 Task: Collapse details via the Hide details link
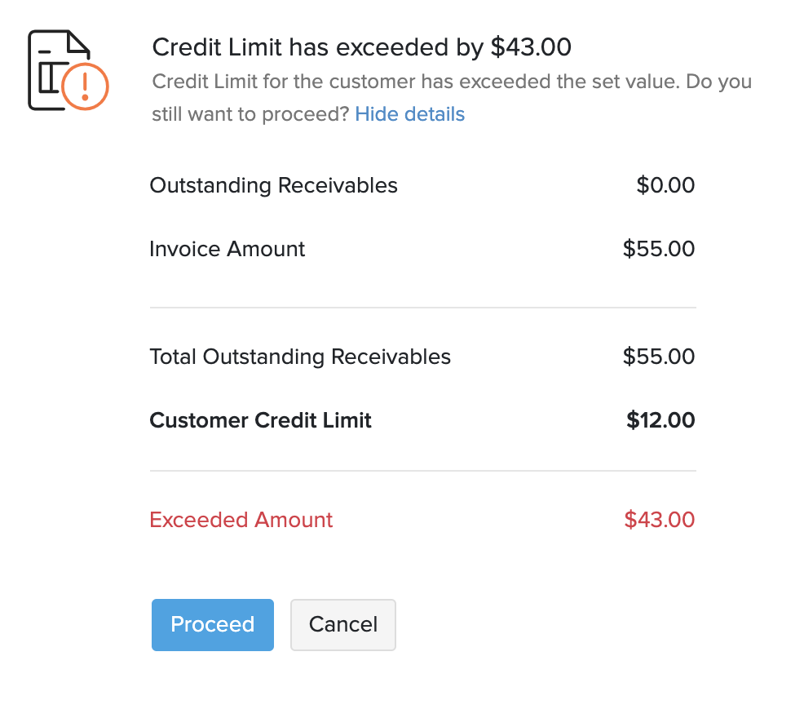(409, 113)
